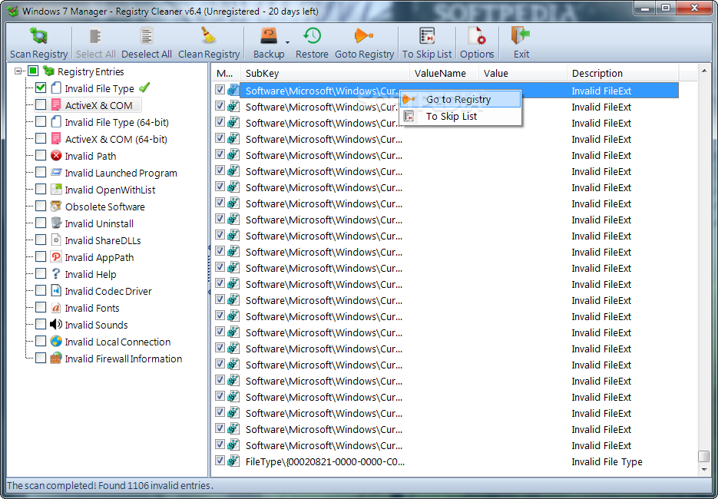Click the list scrollbar down arrow
The width and height of the screenshot is (718, 499).
point(704,470)
